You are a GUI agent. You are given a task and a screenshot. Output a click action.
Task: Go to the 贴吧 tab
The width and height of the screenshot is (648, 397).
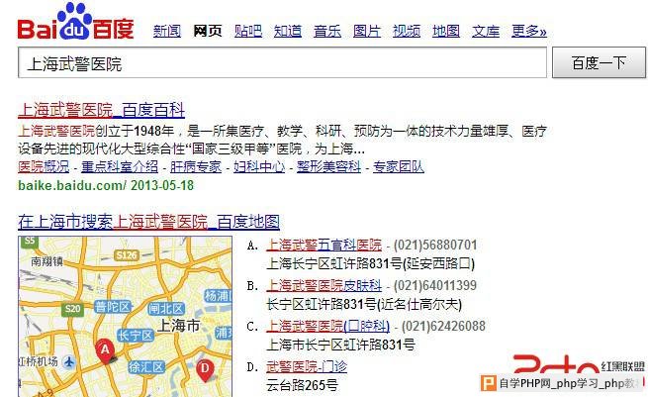pos(248,31)
